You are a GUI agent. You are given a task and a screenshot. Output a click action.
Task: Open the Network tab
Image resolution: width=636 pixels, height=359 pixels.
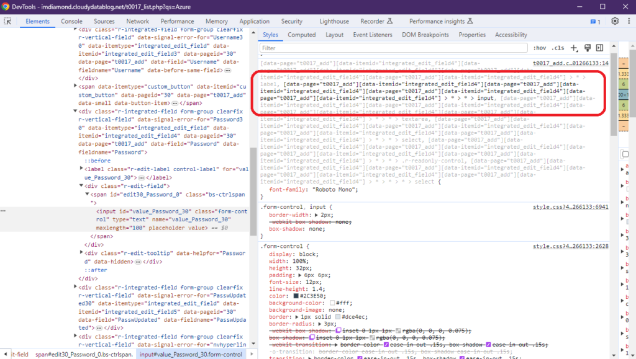pyautogui.click(x=137, y=22)
